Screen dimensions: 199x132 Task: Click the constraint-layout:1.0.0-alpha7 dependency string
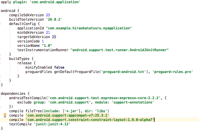click(x=90, y=119)
